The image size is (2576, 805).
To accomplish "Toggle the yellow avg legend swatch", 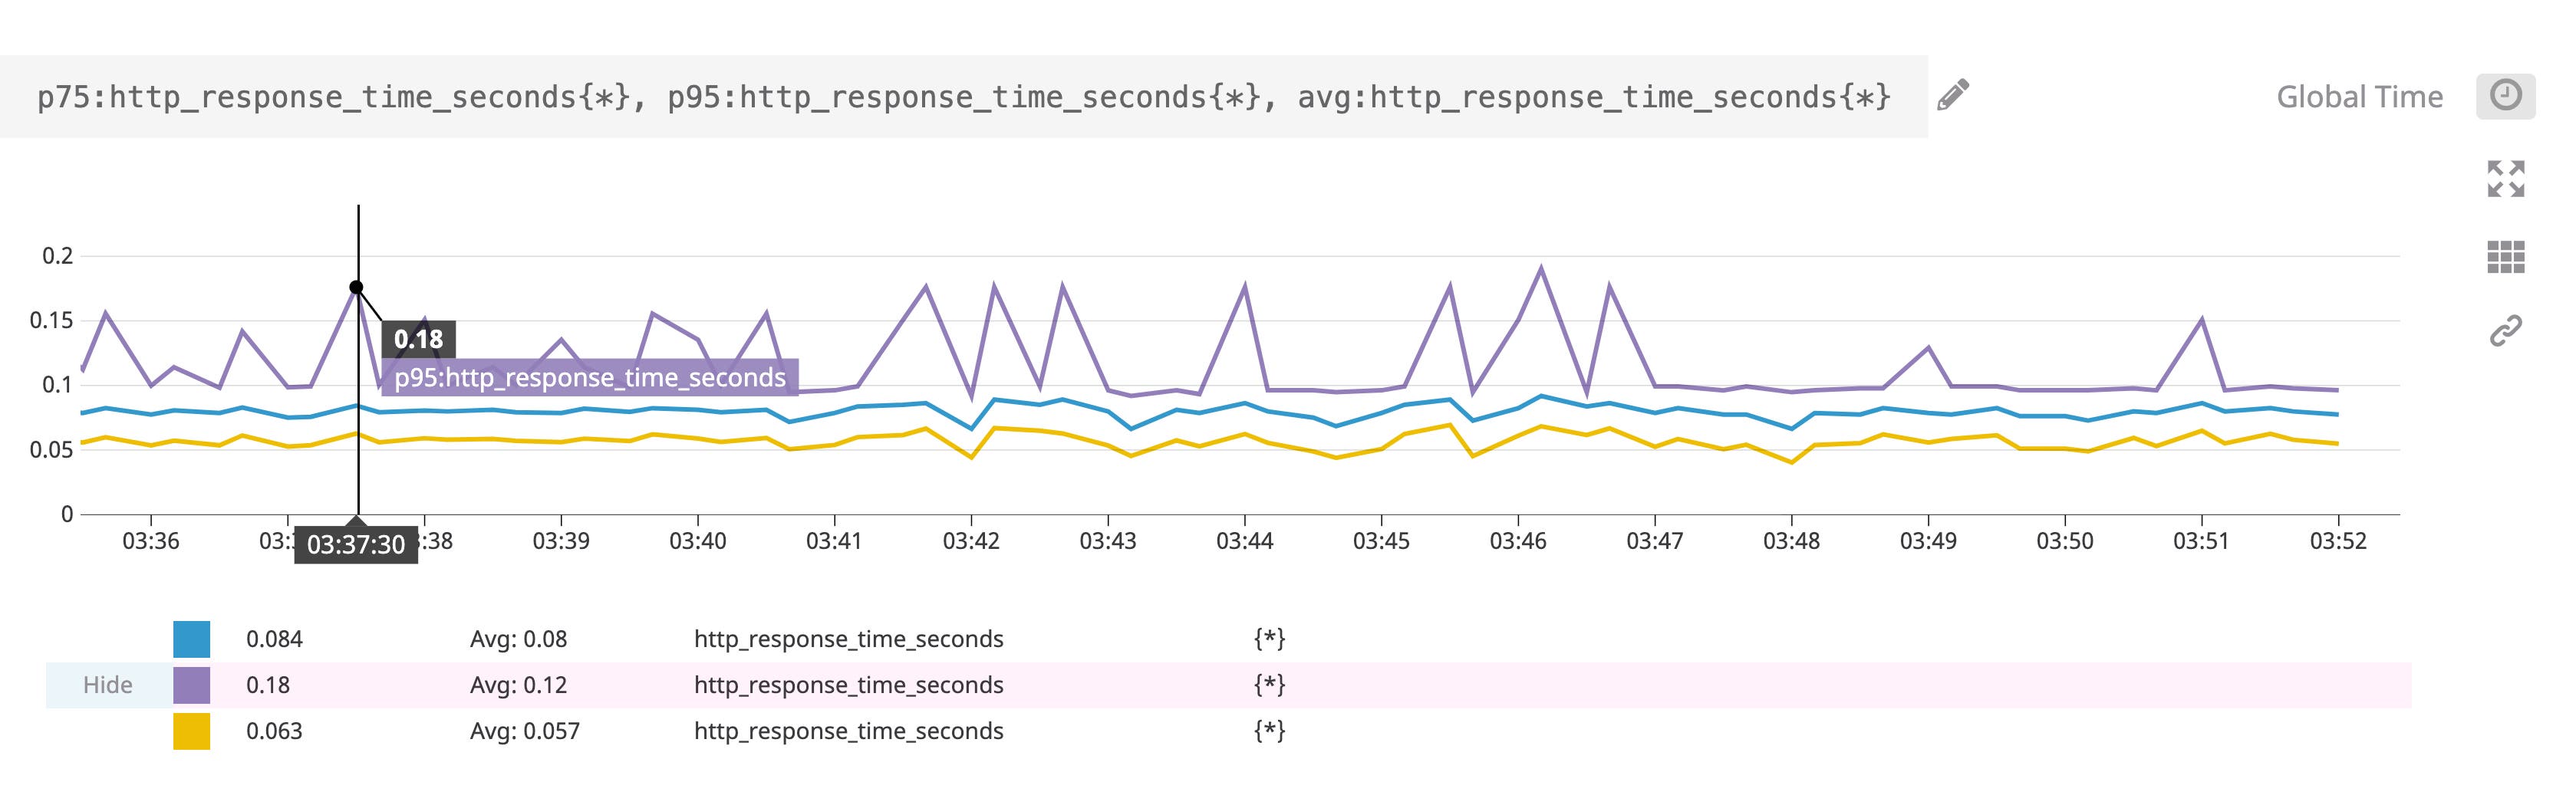I will point(193,731).
